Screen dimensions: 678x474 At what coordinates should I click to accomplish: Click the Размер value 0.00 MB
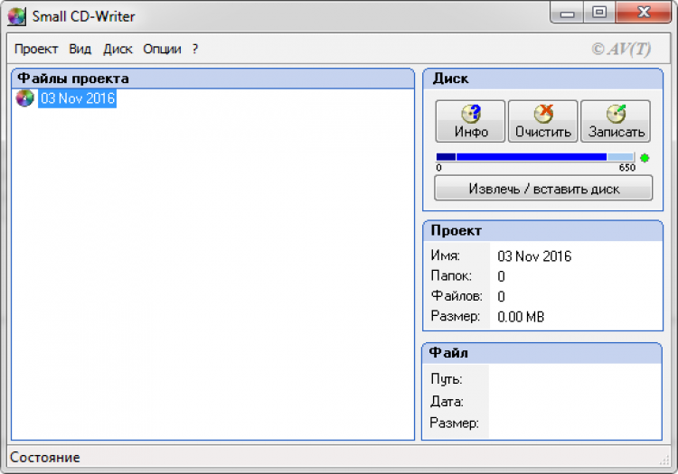521,317
